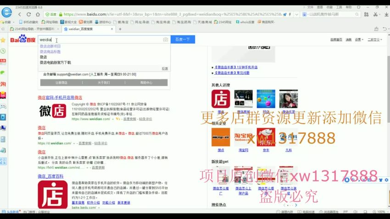Image resolution: width=390 pixels, height=219 pixels.
Task: Open the 文件 menu
Action: (310, 7)
